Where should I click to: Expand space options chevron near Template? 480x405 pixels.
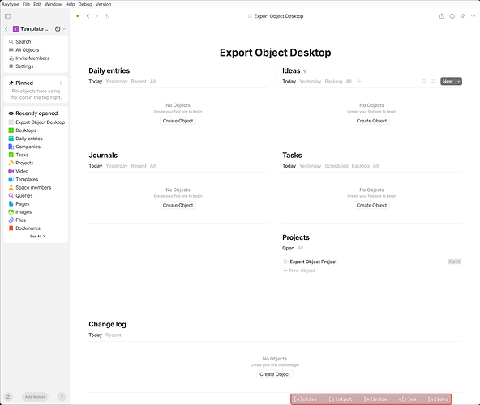[x=64, y=28]
